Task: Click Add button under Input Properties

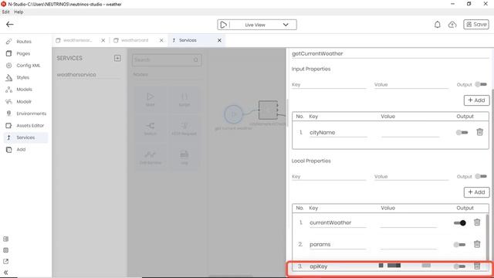Action: (x=476, y=100)
